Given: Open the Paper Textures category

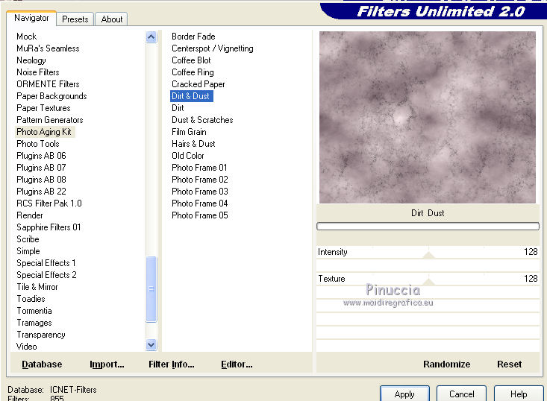Looking at the screenshot, I should coord(43,108).
